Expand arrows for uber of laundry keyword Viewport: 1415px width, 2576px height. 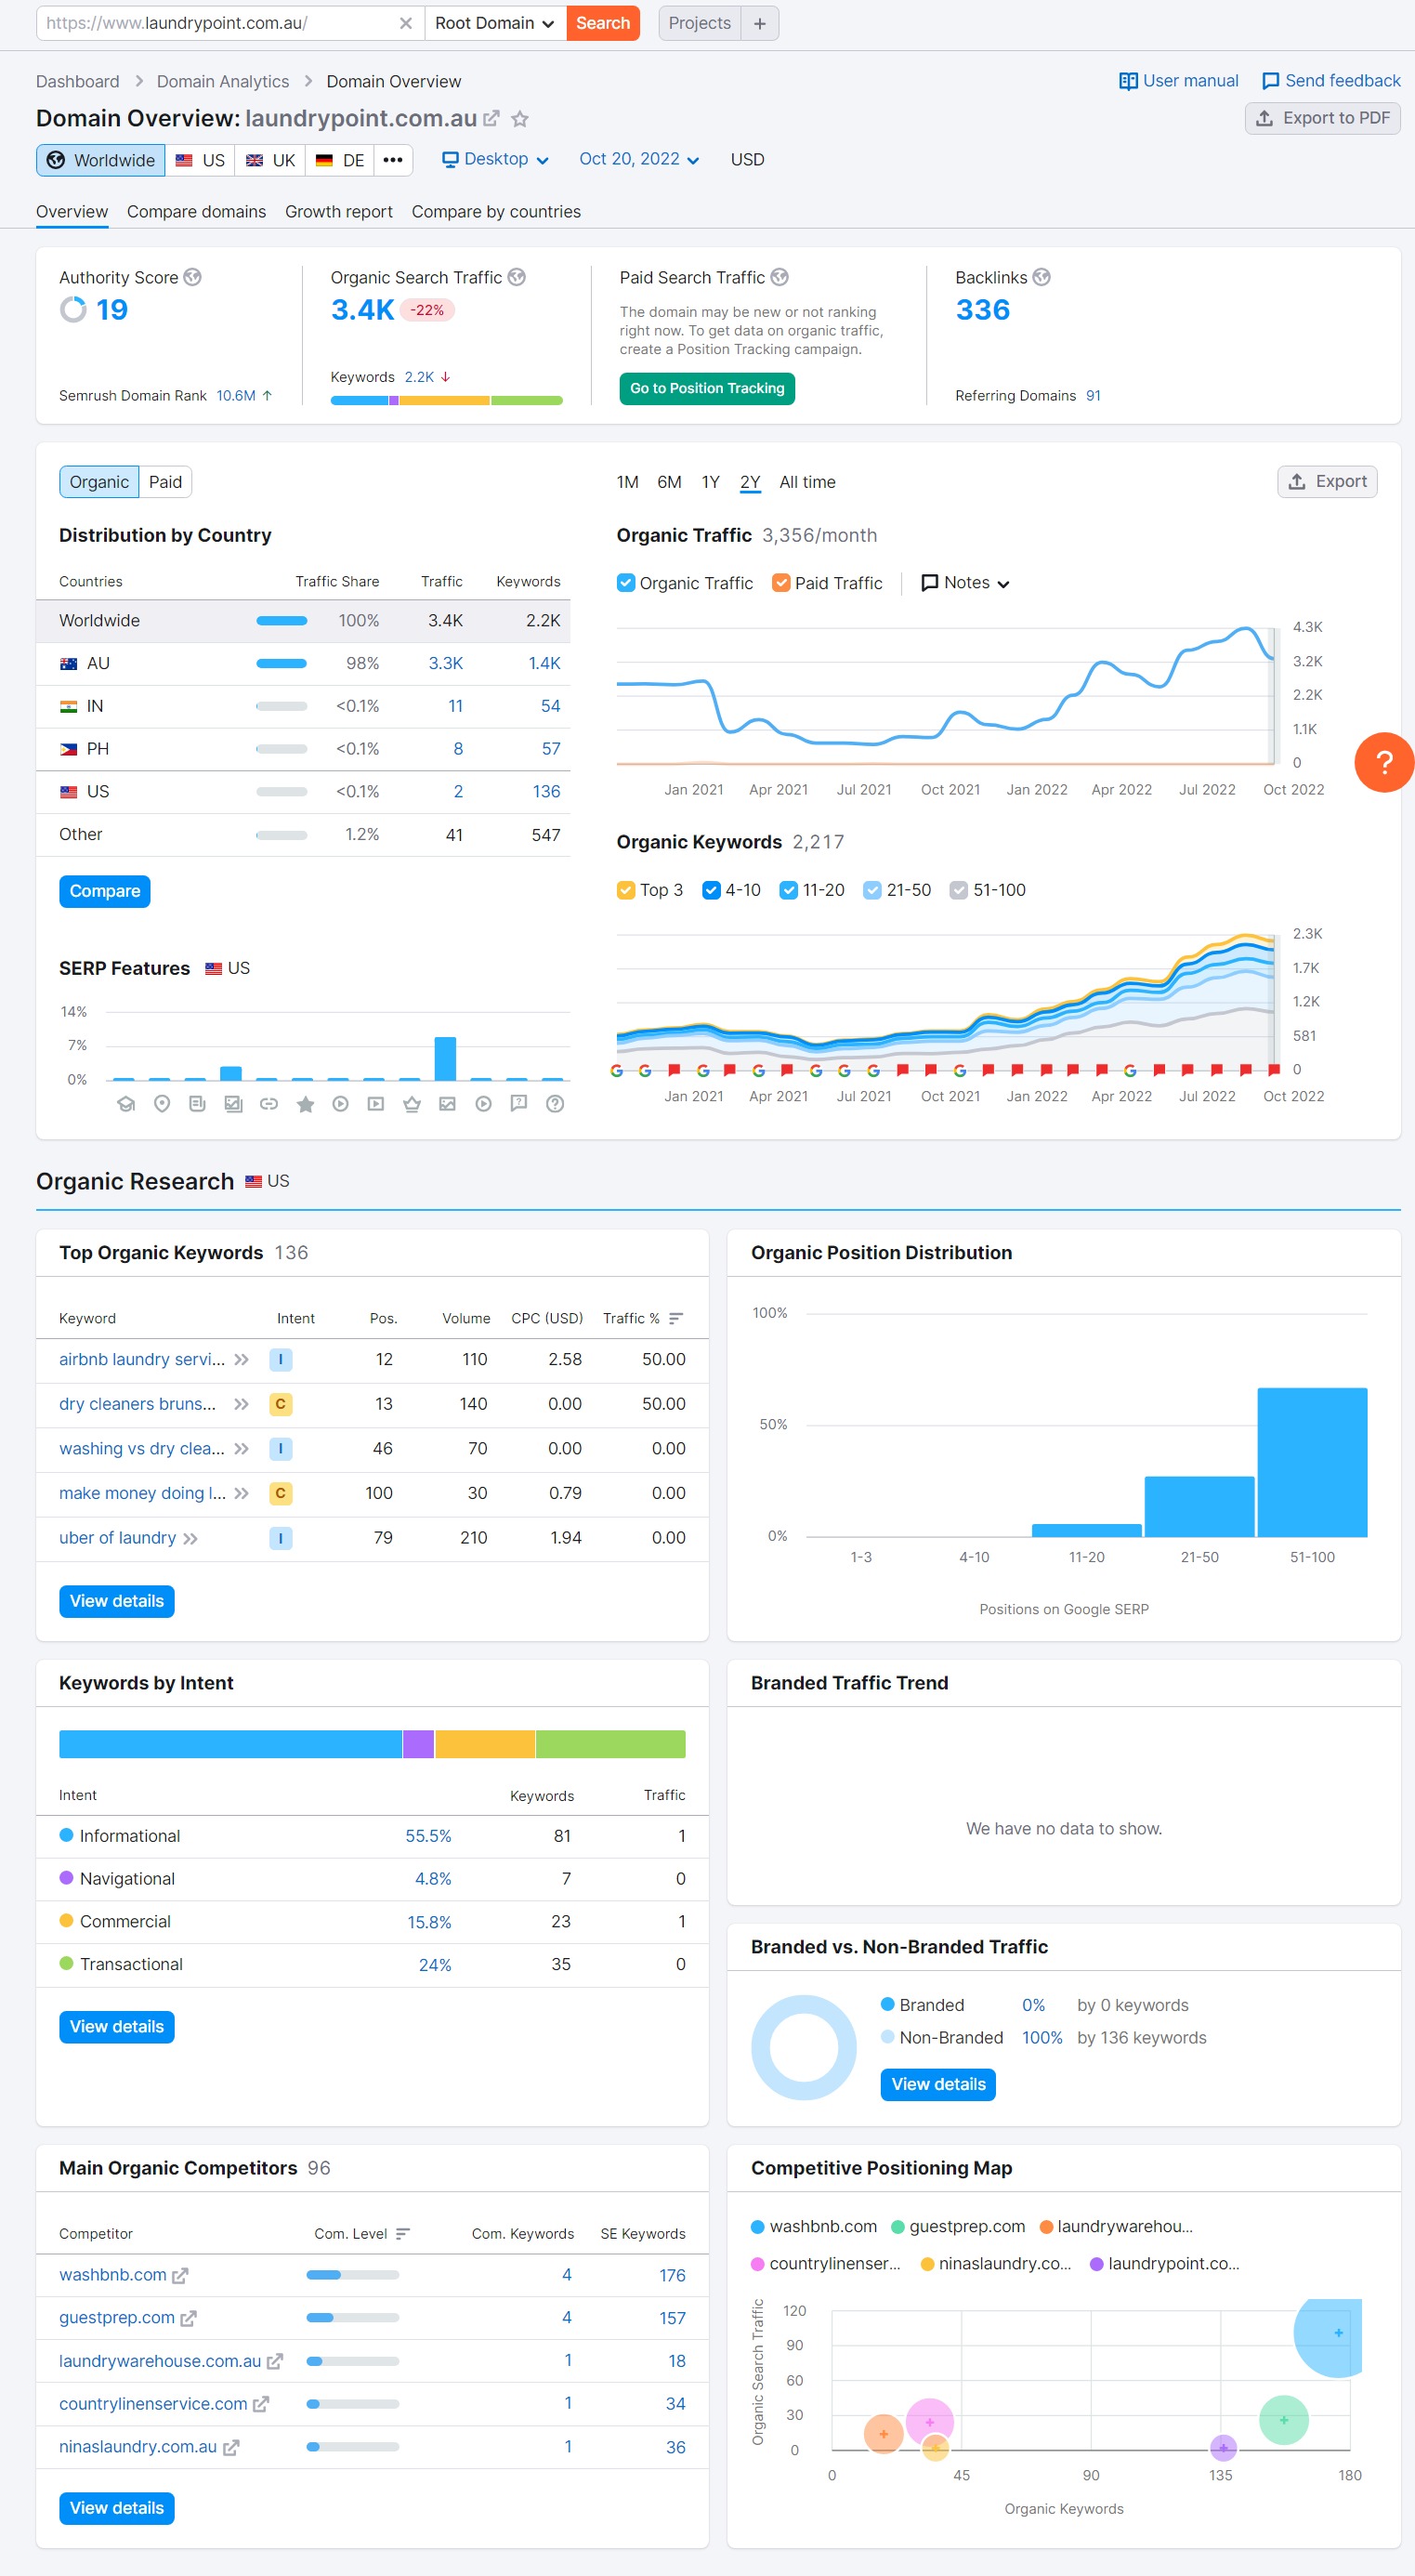[x=190, y=1539]
